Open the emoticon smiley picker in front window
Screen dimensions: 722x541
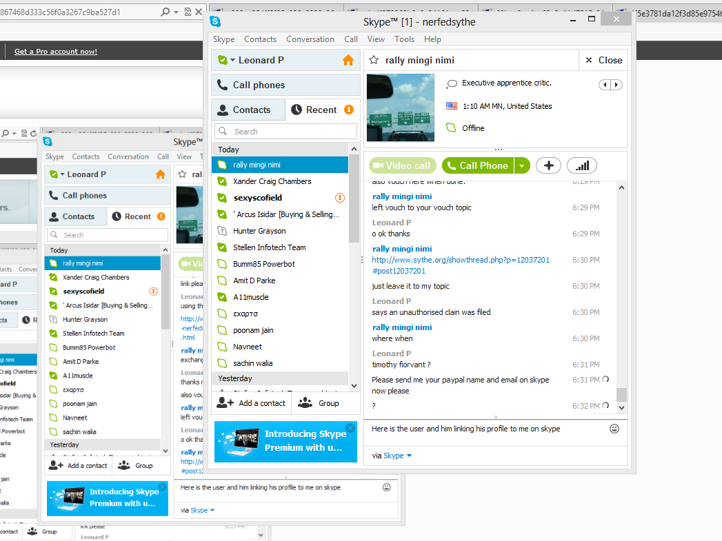point(614,429)
